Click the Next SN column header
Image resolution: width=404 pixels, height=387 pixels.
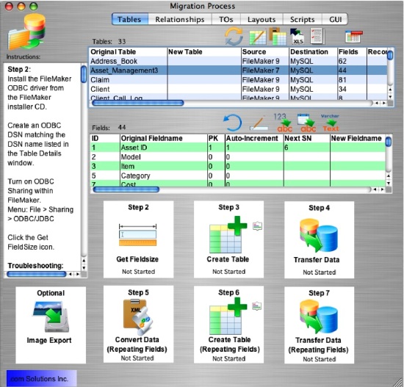[307, 138]
